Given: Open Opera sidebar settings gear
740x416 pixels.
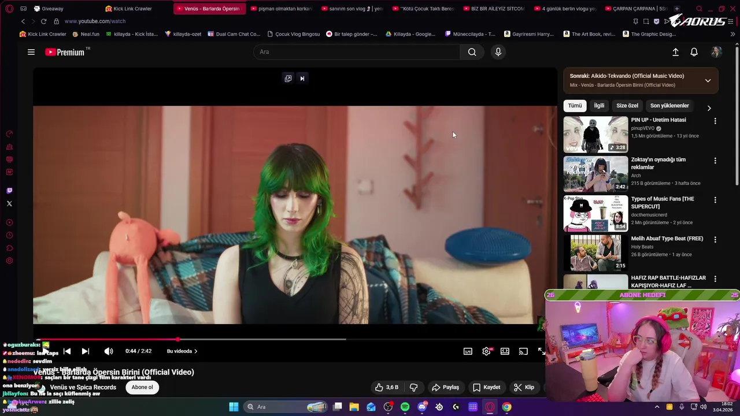Looking at the screenshot, I should (9, 261).
